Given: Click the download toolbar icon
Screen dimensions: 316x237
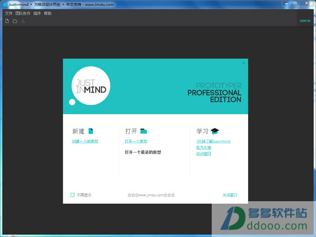Looking at the screenshot, I should 23,21.
